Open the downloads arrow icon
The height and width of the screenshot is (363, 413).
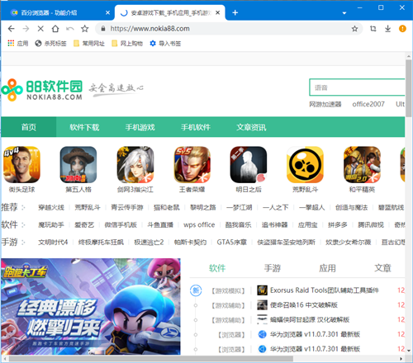coord(387,29)
